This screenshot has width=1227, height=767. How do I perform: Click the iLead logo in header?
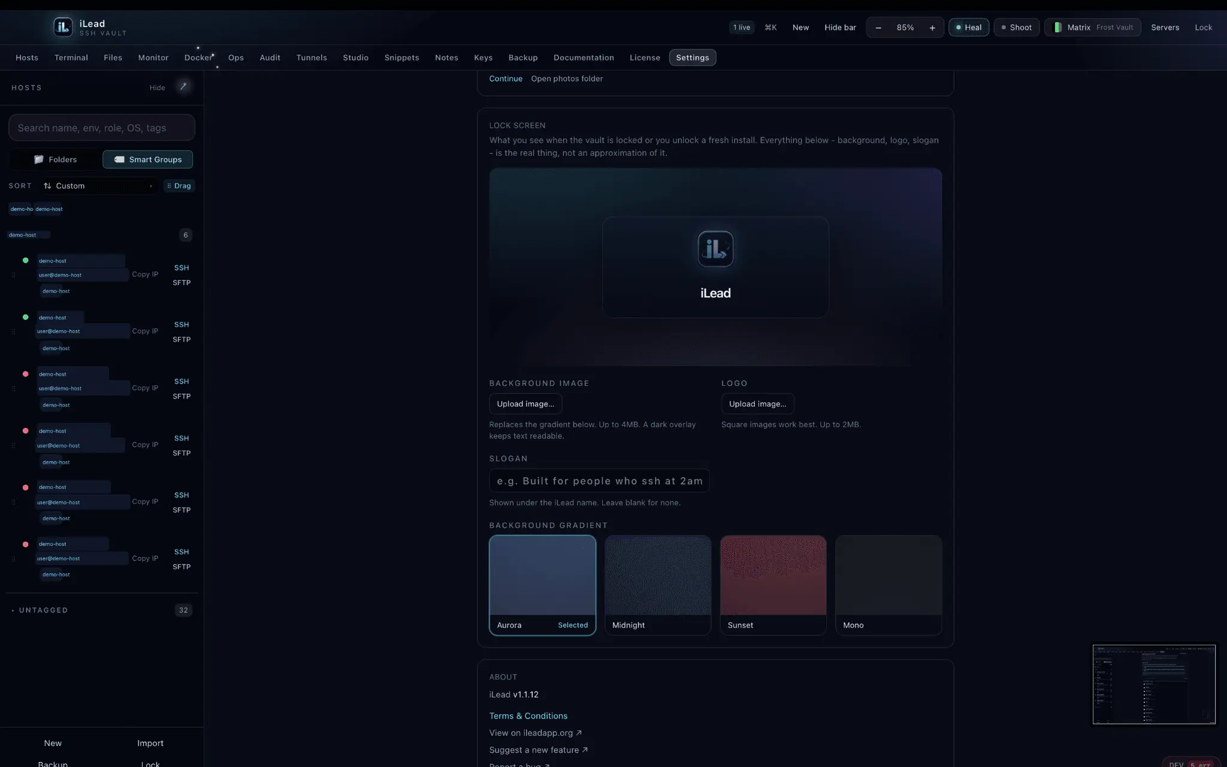63,27
